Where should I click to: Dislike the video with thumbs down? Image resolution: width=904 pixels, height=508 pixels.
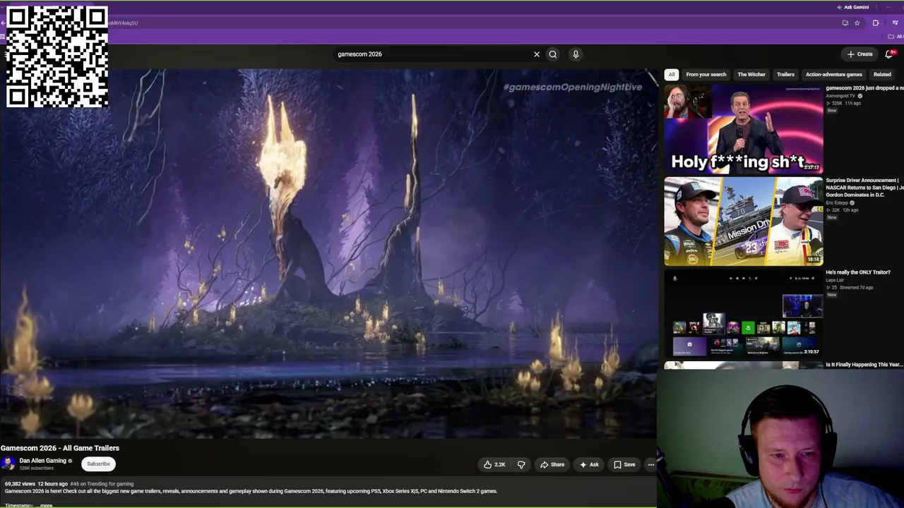(521, 464)
